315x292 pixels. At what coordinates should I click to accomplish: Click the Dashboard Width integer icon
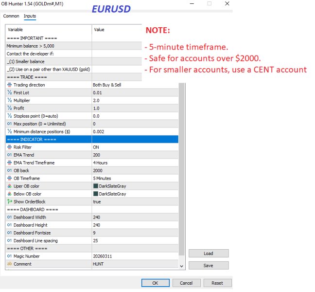tap(9, 218)
